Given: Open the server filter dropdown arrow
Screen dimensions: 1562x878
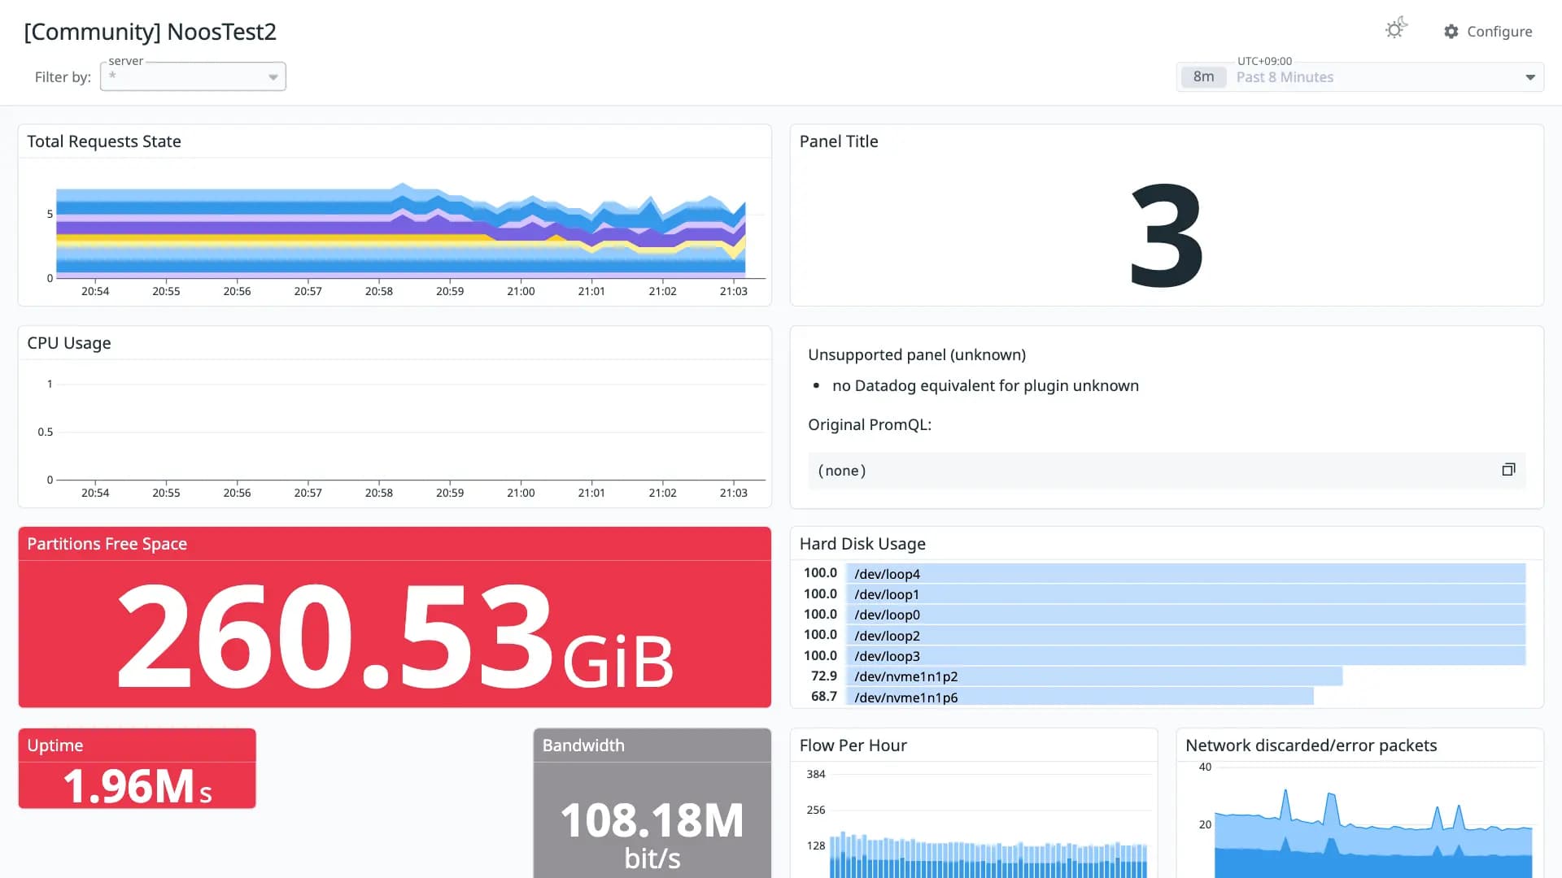Looking at the screenshot, I should click(273, 77).
